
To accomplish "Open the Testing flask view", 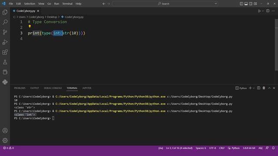I will (x=5, y=62).
